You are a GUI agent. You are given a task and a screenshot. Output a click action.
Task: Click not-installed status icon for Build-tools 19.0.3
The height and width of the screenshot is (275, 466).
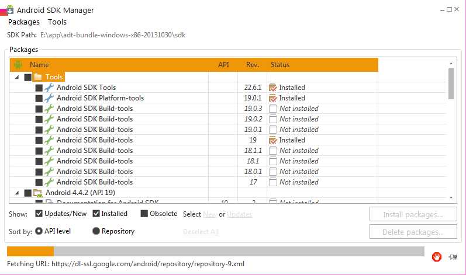coord(273,109)
